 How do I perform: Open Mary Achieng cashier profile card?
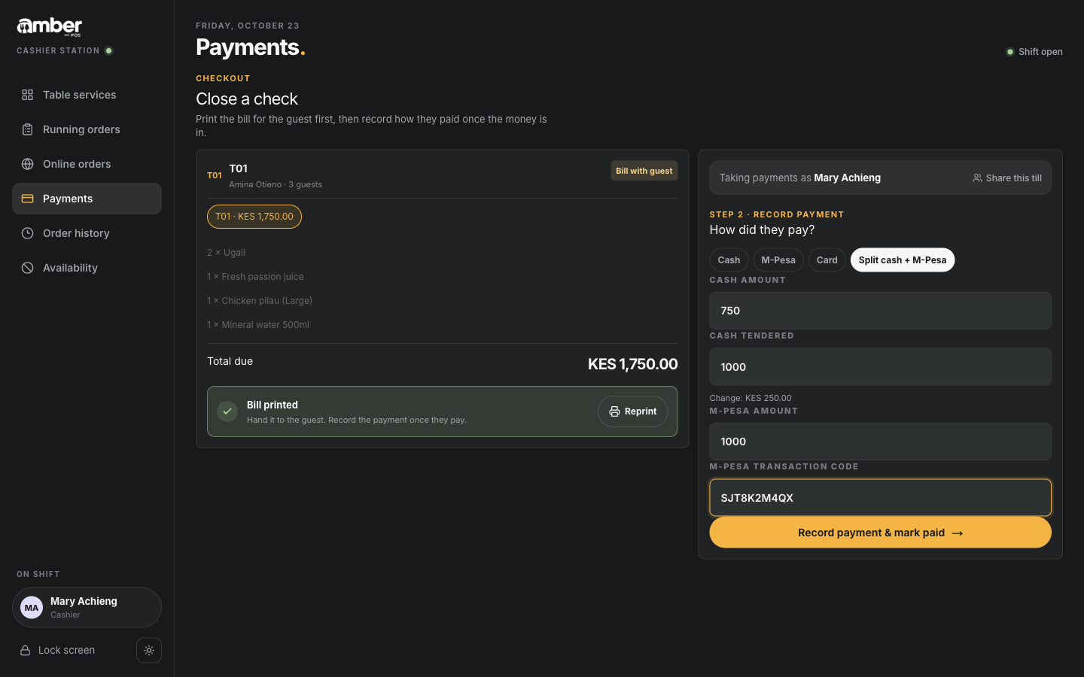coord(87,608)
